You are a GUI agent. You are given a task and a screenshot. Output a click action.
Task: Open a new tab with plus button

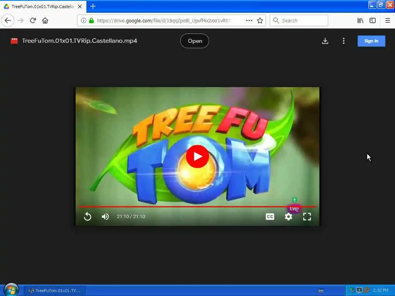pos(93,6)
